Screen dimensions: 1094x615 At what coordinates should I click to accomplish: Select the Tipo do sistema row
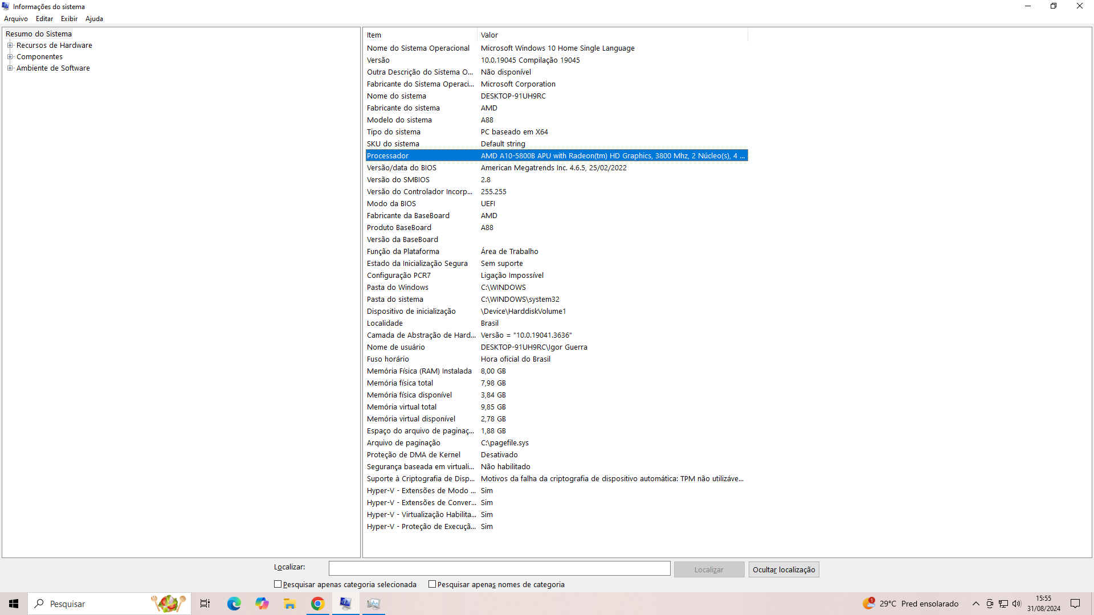pos(556,132)
